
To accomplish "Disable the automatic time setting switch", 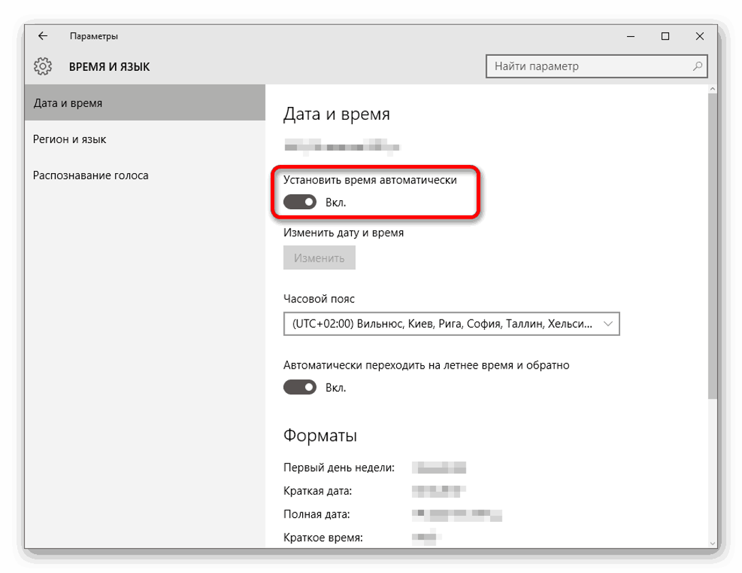I will [x=300, y=202].
